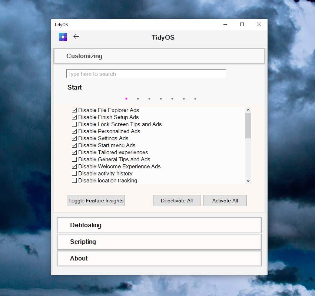Viewport: 315px width, 296px height.
Task: Jump to the sixth page dot
Action: pos(183,98)
